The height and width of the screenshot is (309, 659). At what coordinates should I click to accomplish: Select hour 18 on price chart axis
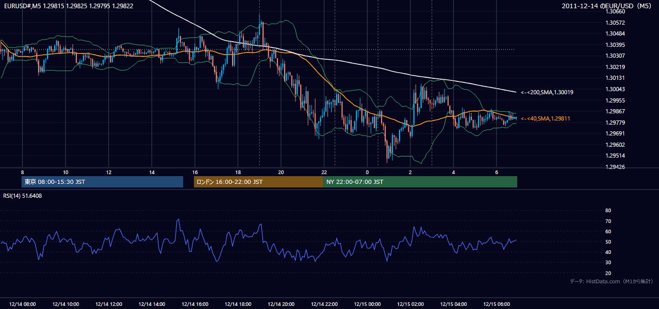[238, 172]
